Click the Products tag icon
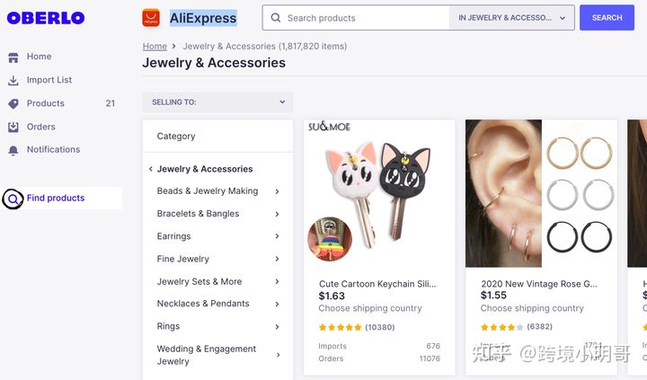Screen dimensions: 647x380 [13, 103]
